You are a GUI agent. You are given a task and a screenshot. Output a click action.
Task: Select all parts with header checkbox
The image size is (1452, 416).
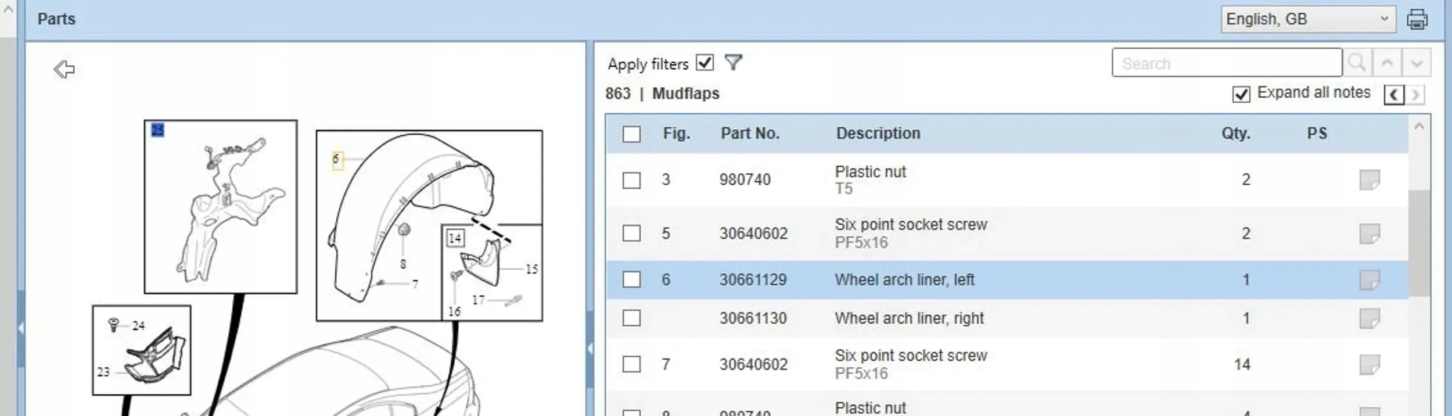pos(631,134)
